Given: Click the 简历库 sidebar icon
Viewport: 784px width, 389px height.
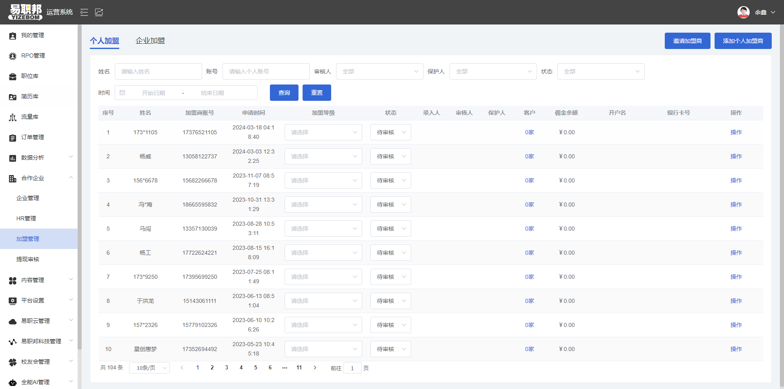Looking at the screenshot, I should point(13,97).
